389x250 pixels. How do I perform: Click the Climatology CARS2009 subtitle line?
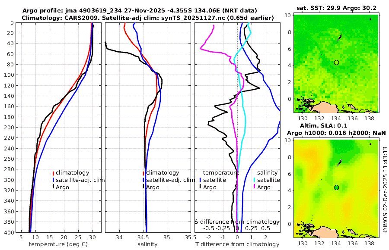(x=148, y=18)
